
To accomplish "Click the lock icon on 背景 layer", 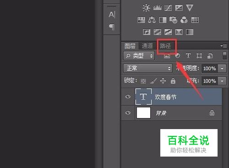I will point(212,113).
